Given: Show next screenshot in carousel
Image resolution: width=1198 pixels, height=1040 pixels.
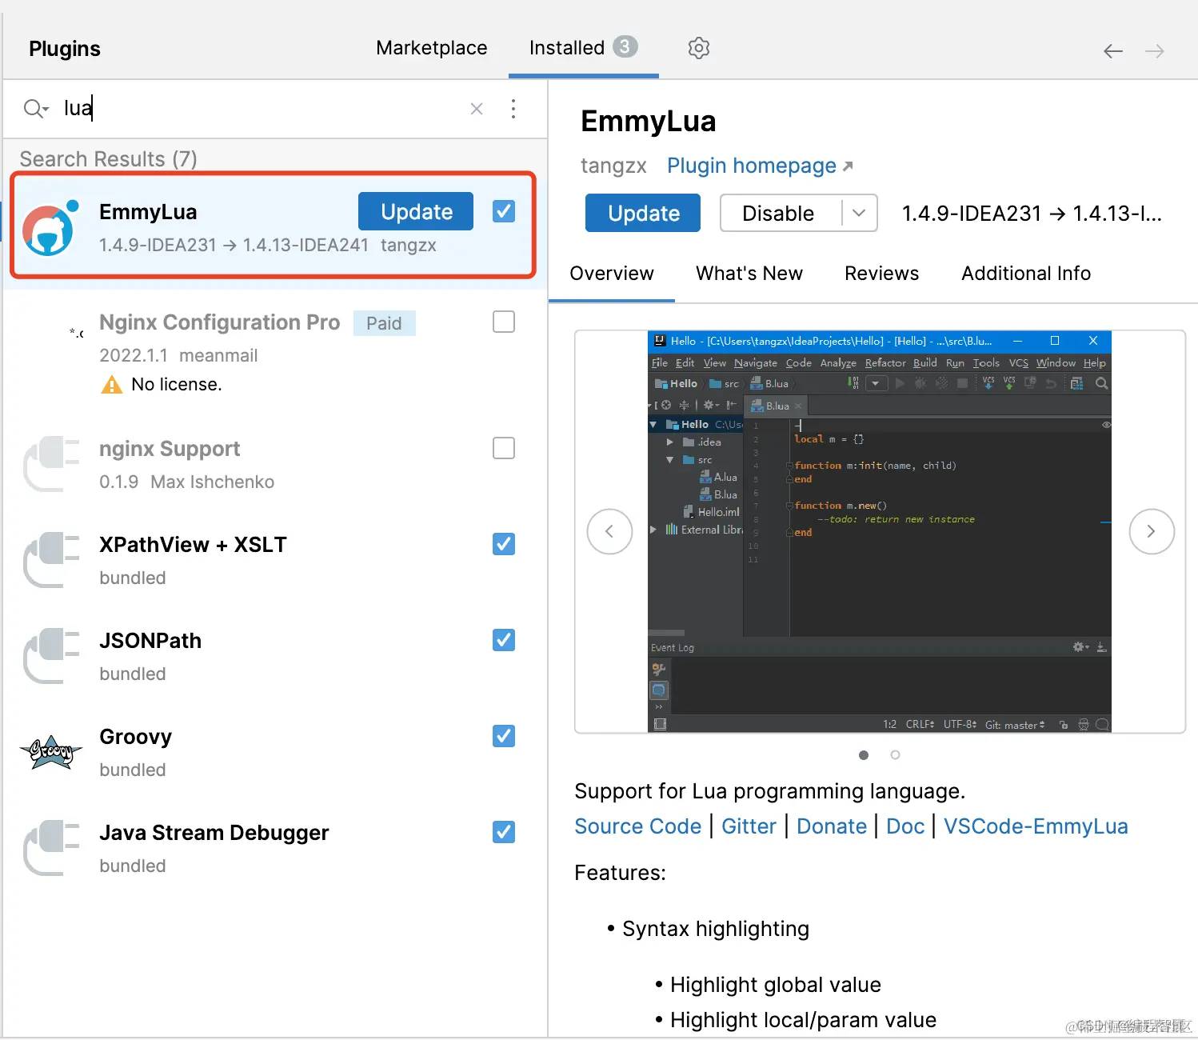Looking at the screenshot, I should (1152, 531).
